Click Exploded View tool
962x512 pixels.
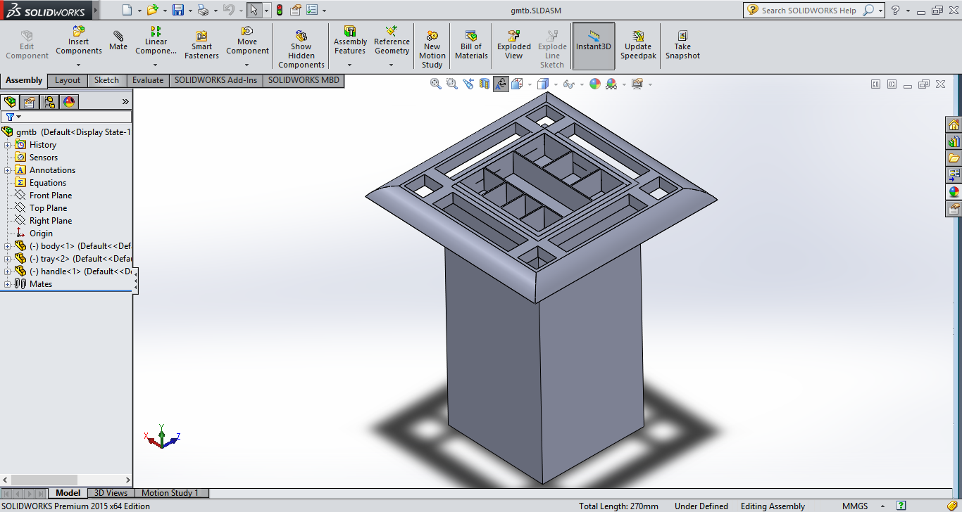(514, 45)
